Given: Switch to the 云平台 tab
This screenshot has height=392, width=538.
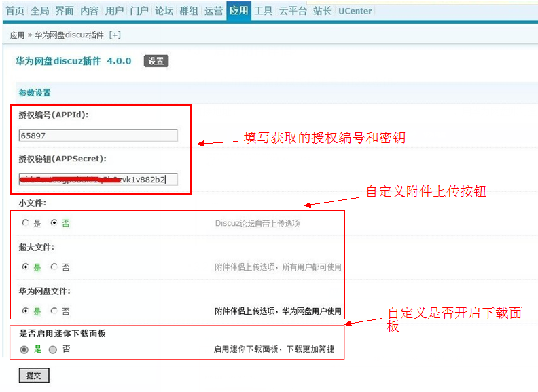Looking at the screenshot, I should (293, 11).
